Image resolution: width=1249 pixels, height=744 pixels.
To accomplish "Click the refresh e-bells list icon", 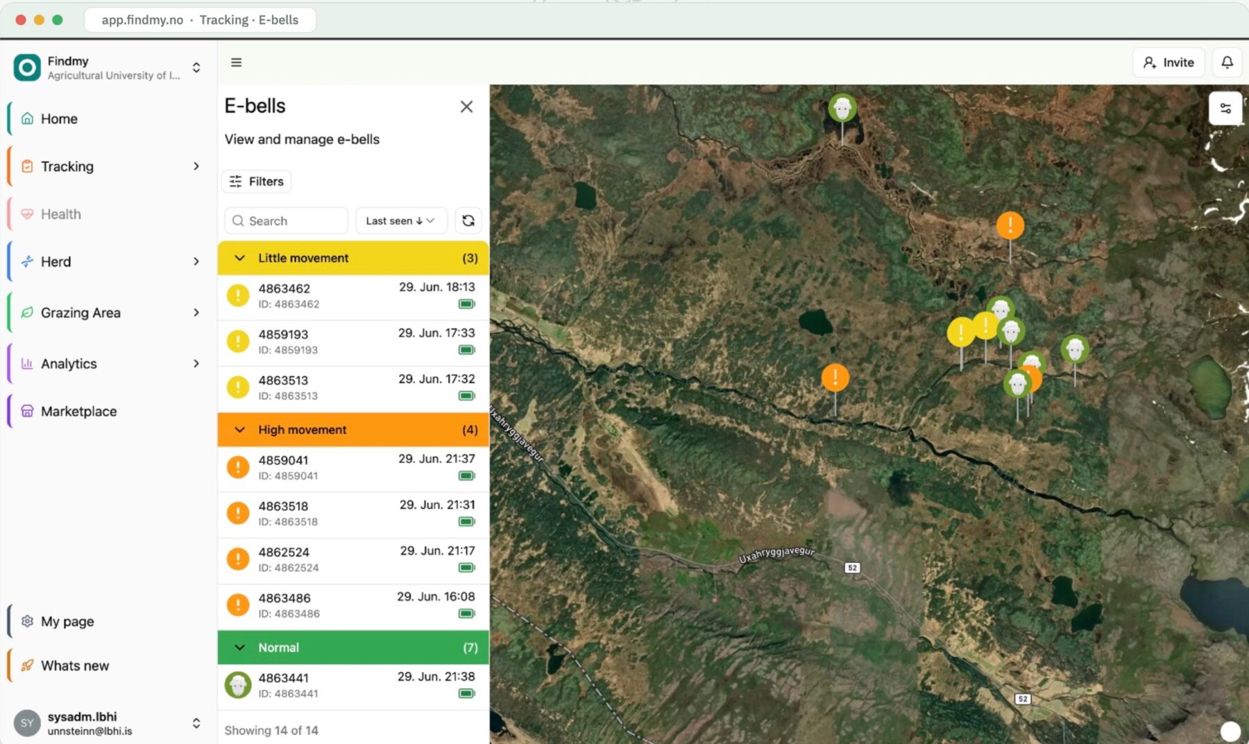I will point(468,221).
